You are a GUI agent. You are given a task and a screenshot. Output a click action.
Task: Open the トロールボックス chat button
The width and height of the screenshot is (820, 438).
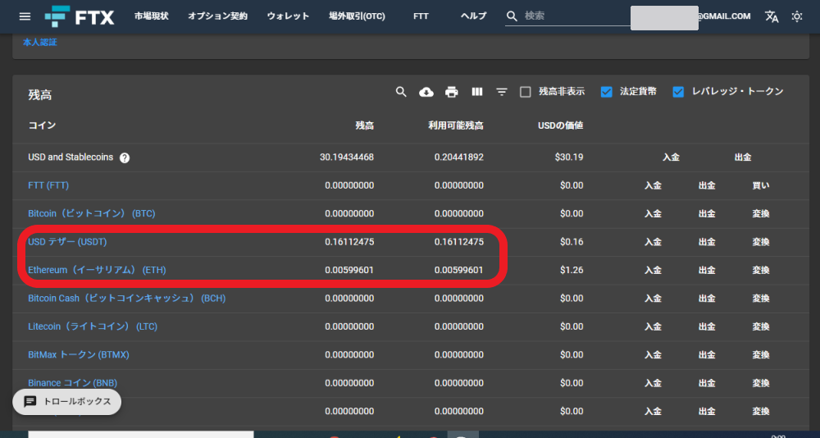click(67, 402)
